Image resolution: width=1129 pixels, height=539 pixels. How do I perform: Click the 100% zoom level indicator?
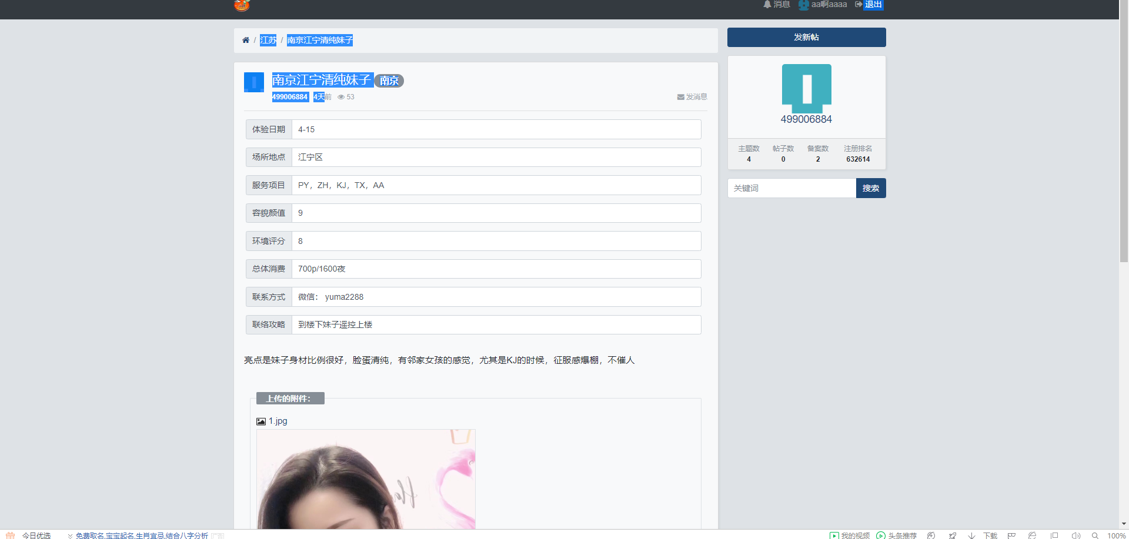click(1116, 535)
